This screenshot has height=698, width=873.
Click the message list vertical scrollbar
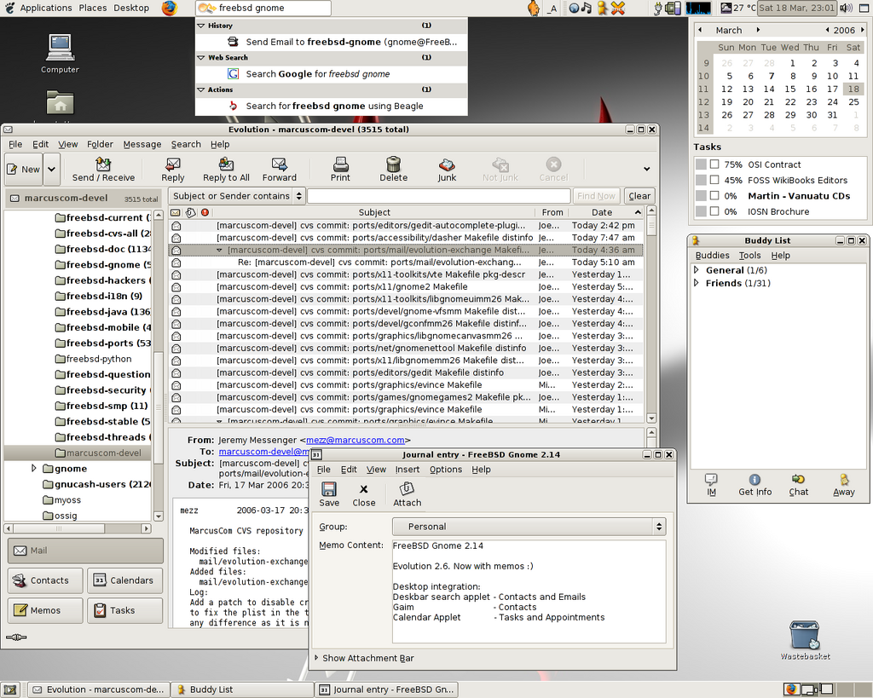(x=651, y=314)
